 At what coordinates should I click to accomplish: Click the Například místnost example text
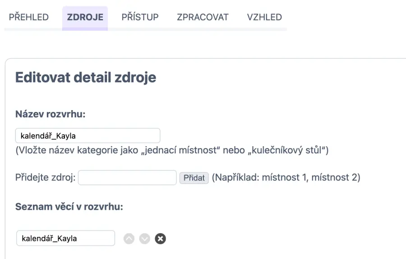coord(286,177)
